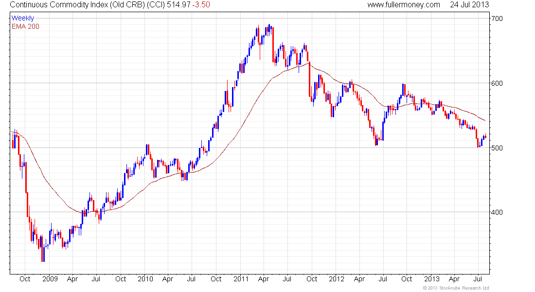Viewport: 535px width, 292px height.
Task: Click the Oct label just before 2012
Action: pyautogui.click(x=311, y=279)
